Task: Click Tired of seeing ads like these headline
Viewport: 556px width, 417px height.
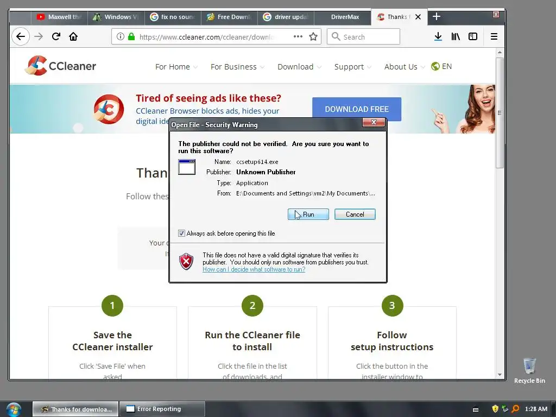Action: pos(208,98)
